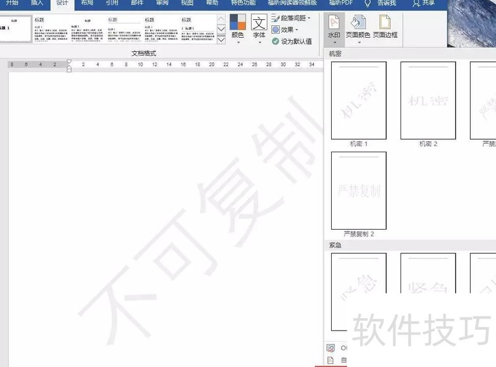This screenshot has width=496, height=367.
Task: Click the Office.com watermarks icon at panel bottom
Action: tap(330, 347)
